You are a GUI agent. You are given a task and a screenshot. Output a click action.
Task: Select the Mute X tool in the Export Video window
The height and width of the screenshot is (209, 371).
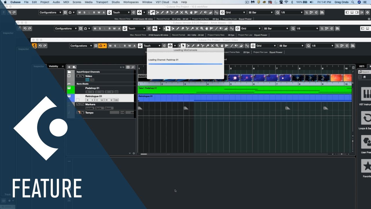212,46
